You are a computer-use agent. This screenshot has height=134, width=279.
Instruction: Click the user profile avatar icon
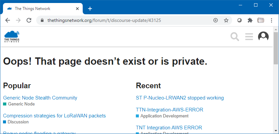pos(263,36)
